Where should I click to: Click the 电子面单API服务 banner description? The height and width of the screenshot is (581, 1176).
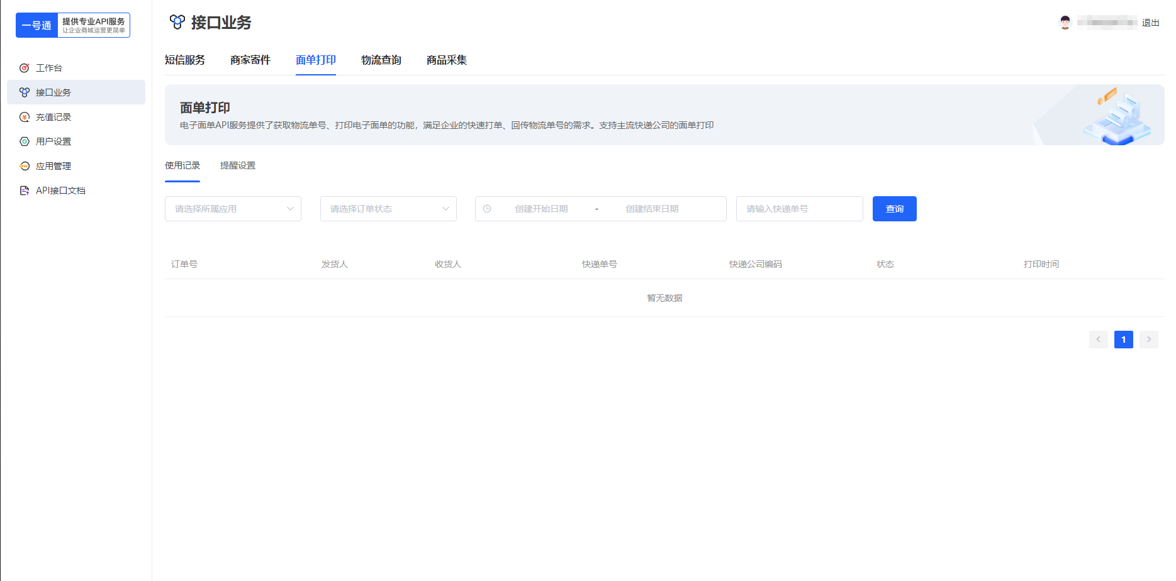(x=447, y=125)
